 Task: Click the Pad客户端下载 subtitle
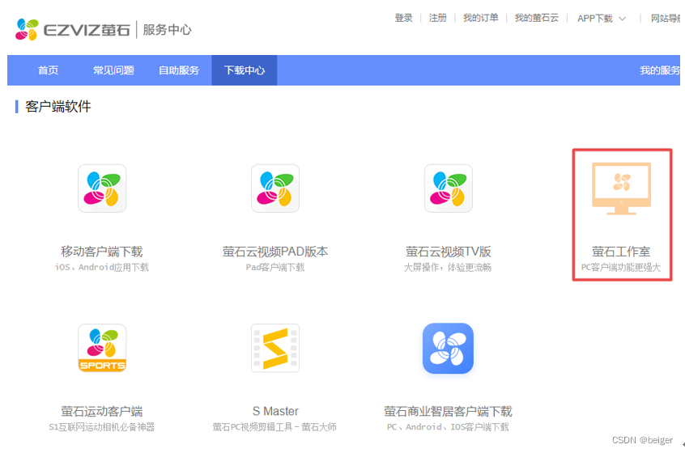tap(275, 267)
